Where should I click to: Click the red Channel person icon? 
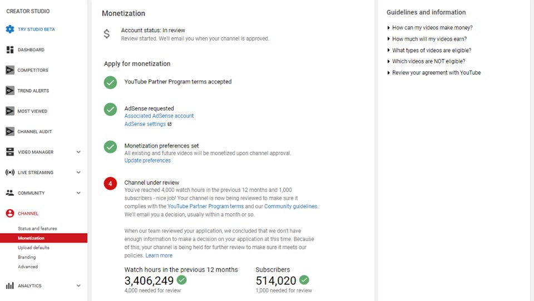point(10,214)
